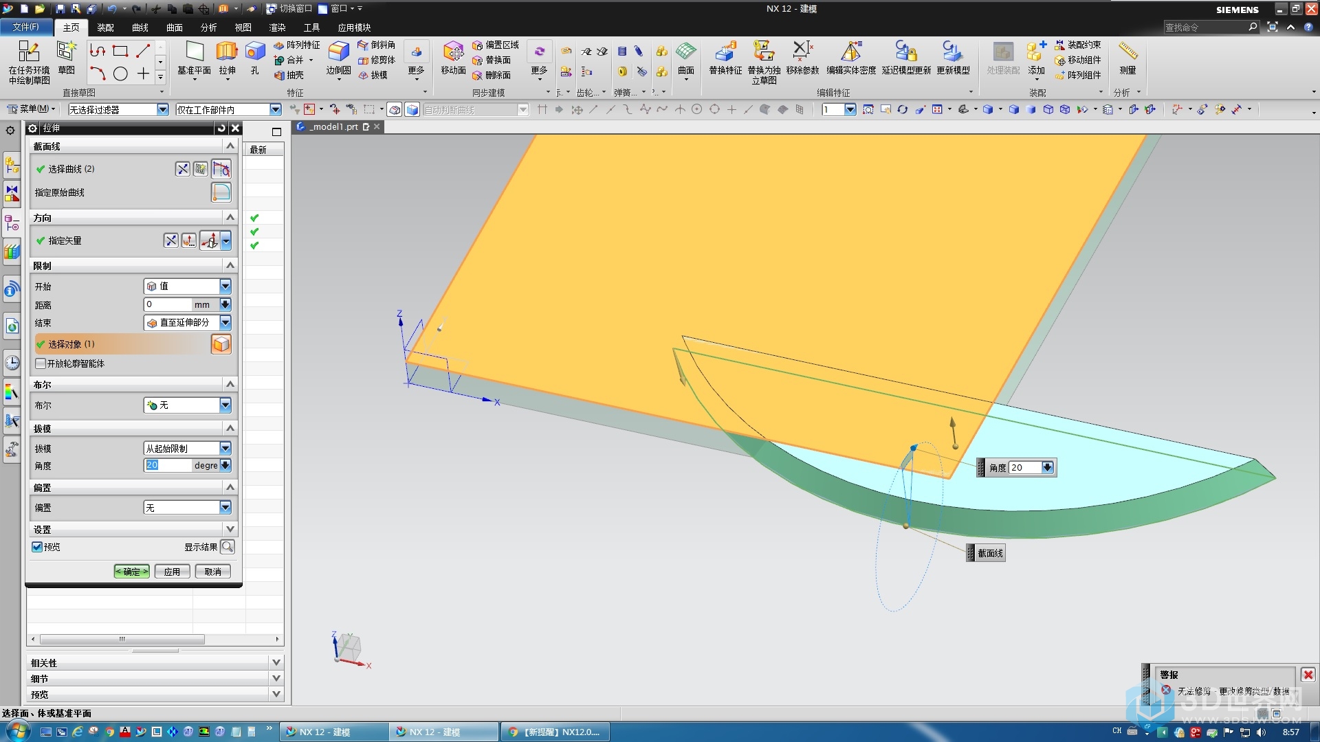Click the 阵列特征 (Pattern Feature) tool
This screenshot has width=1320, height=742.
[297, 45]
